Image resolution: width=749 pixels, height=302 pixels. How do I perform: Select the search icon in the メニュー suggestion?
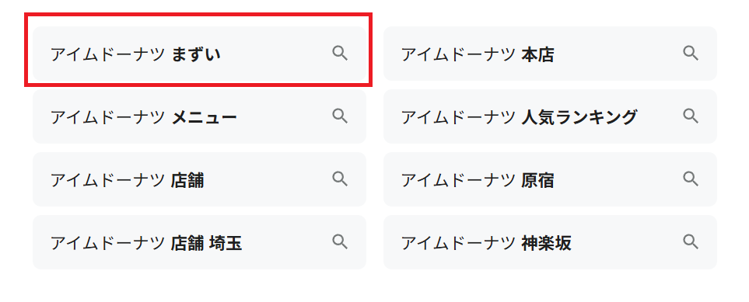pos(340,116)
